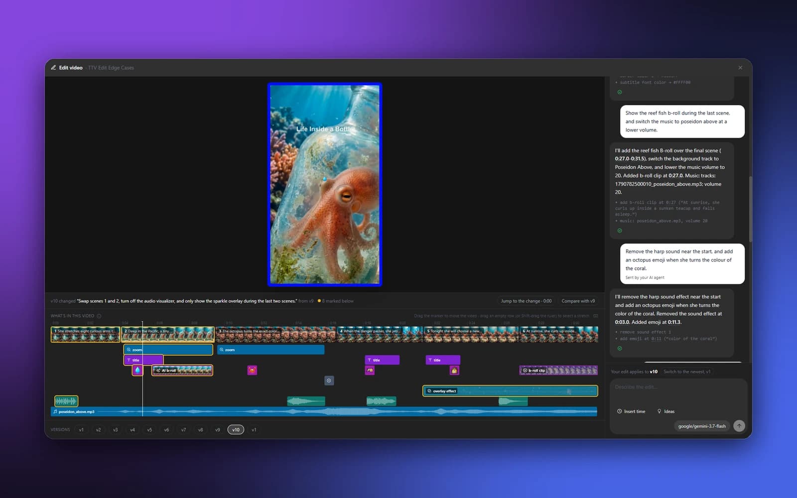The image size is (797, 498).
Task: Click the T icon on scene 5 title clip
Action: 430,360
